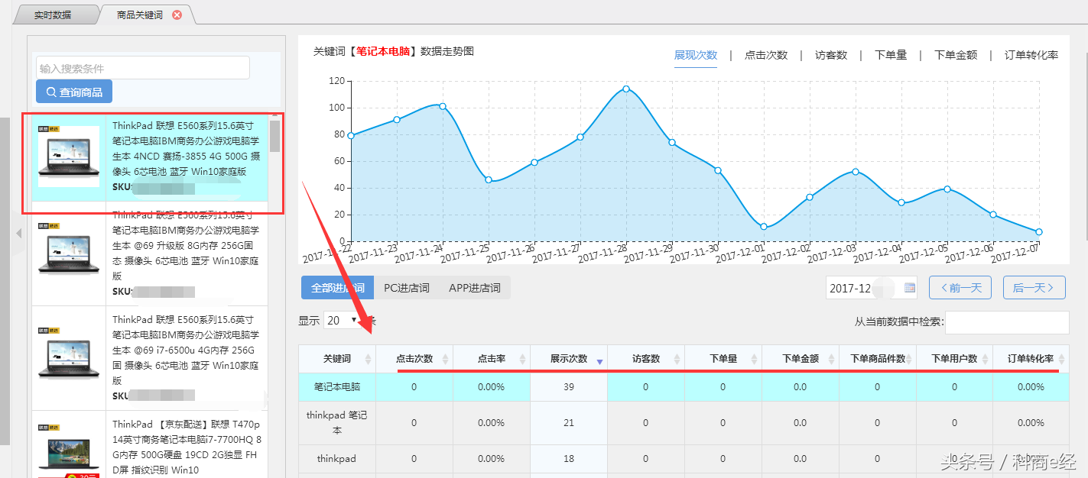Screen dimensions: 1088x478
Task: Sort by the 下单用户数 column header
Action: tap(954, 358)
